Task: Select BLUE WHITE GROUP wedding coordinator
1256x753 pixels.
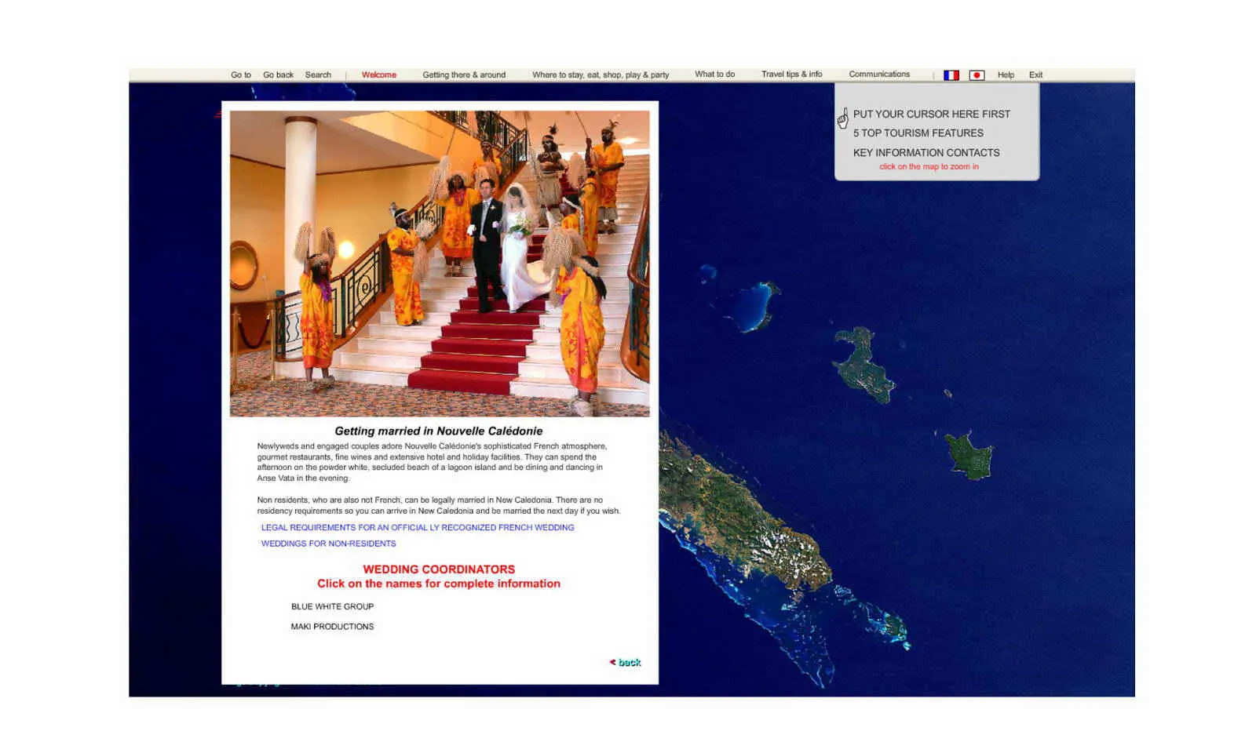Action: (x=333, y=606)
